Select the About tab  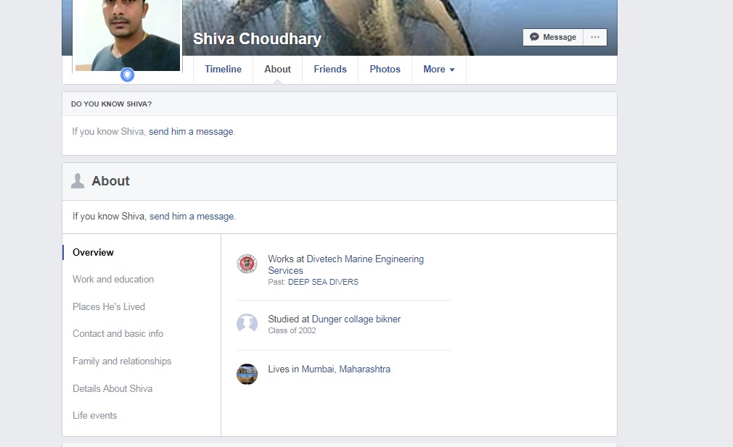[278, 69]
